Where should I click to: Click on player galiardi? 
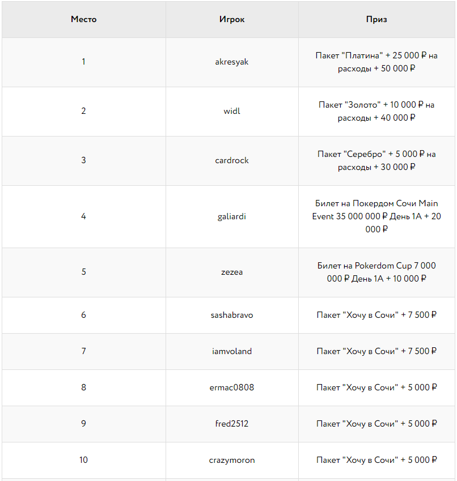pyautogui.click(x=232, y=216)
